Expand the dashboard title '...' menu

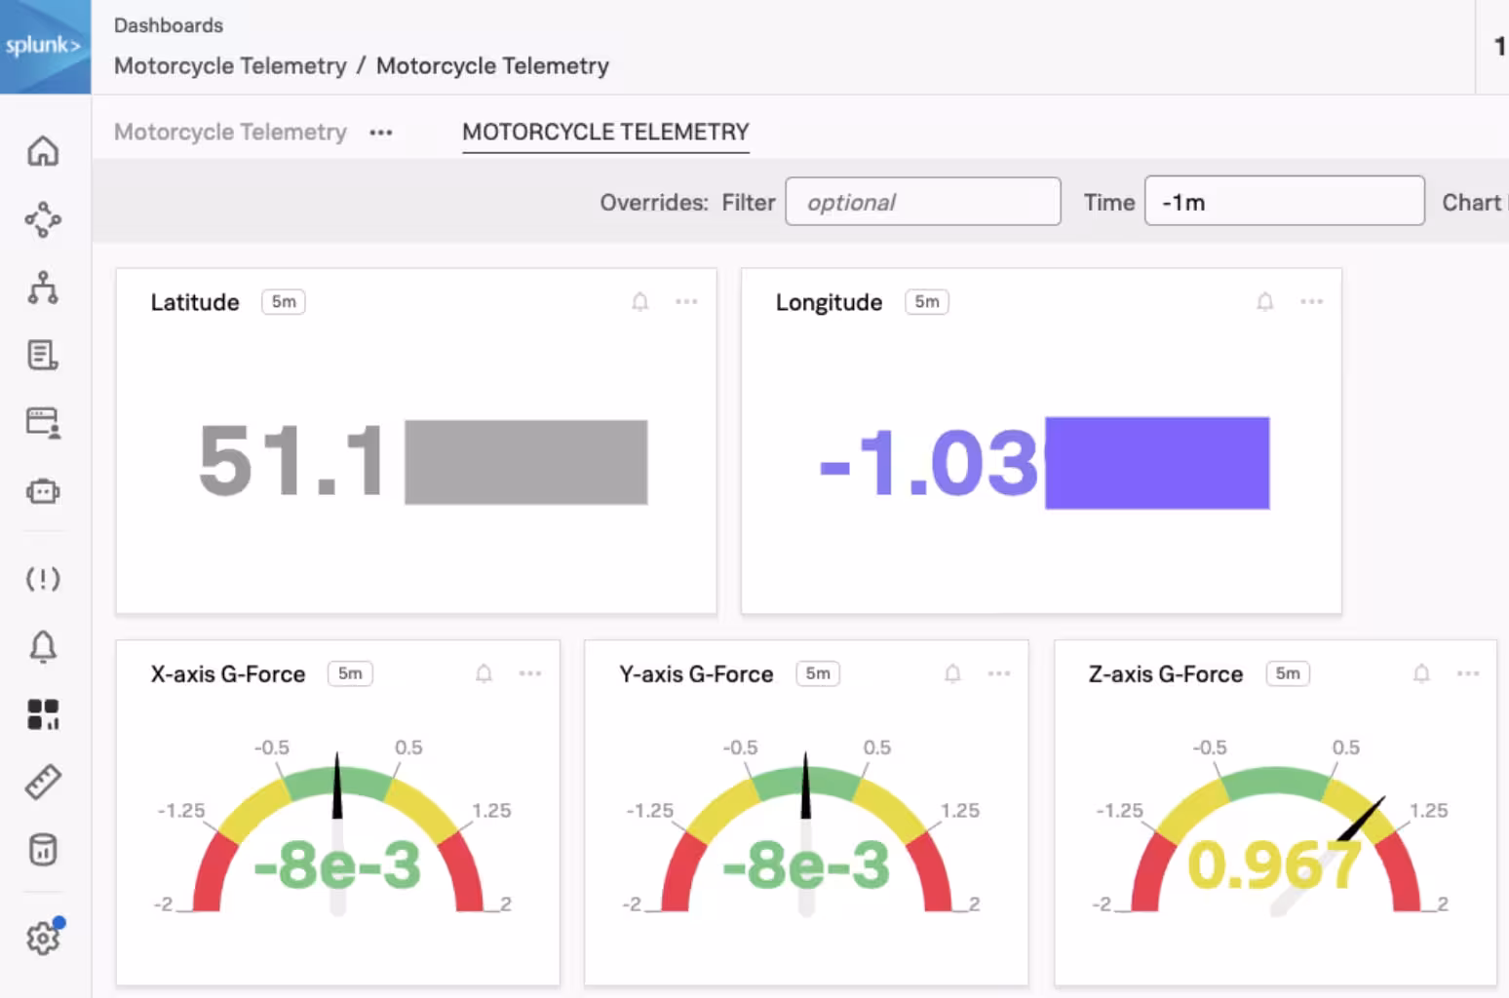[381, 132]
